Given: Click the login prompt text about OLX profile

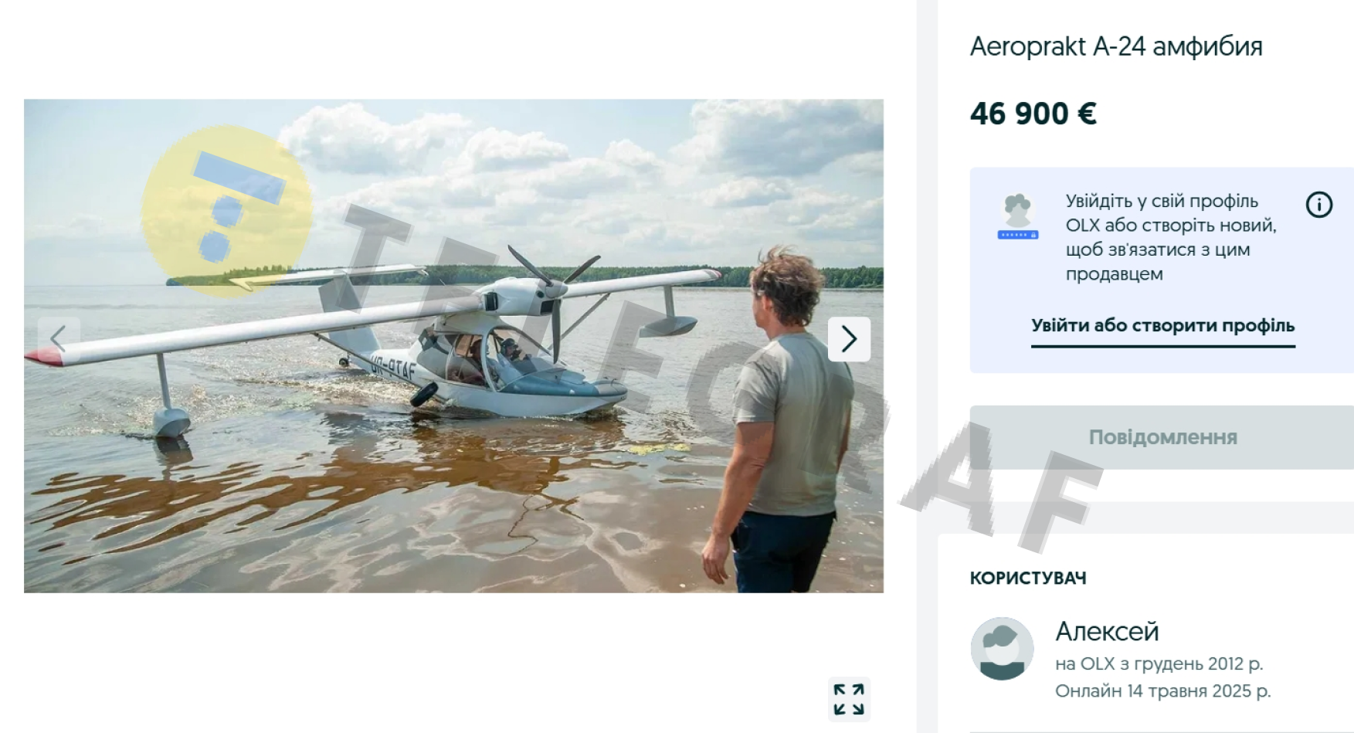Looking at the screenshot, I should 1170,237.
